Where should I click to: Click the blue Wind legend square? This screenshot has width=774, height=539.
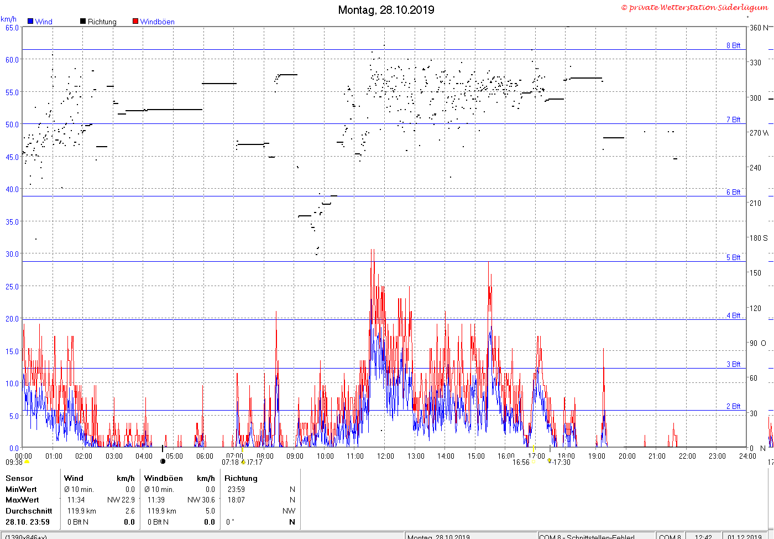pyautogui.click(x=30, y=22)
